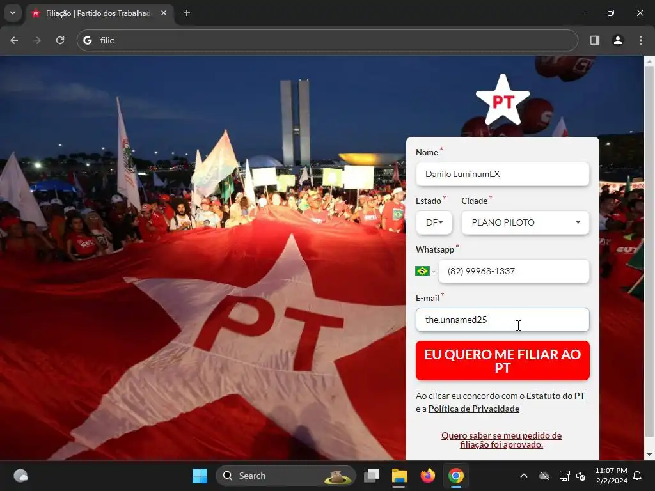Open the Estado dropdown showing DF
Viewport: 655px width, 491px height.
[x=434, y=222]
